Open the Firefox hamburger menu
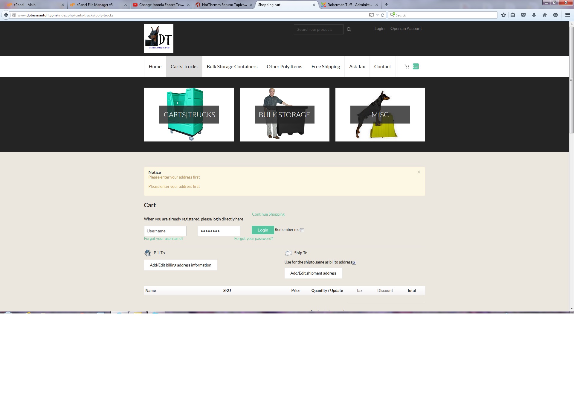The image size is (574, 402). coord(568,15)
